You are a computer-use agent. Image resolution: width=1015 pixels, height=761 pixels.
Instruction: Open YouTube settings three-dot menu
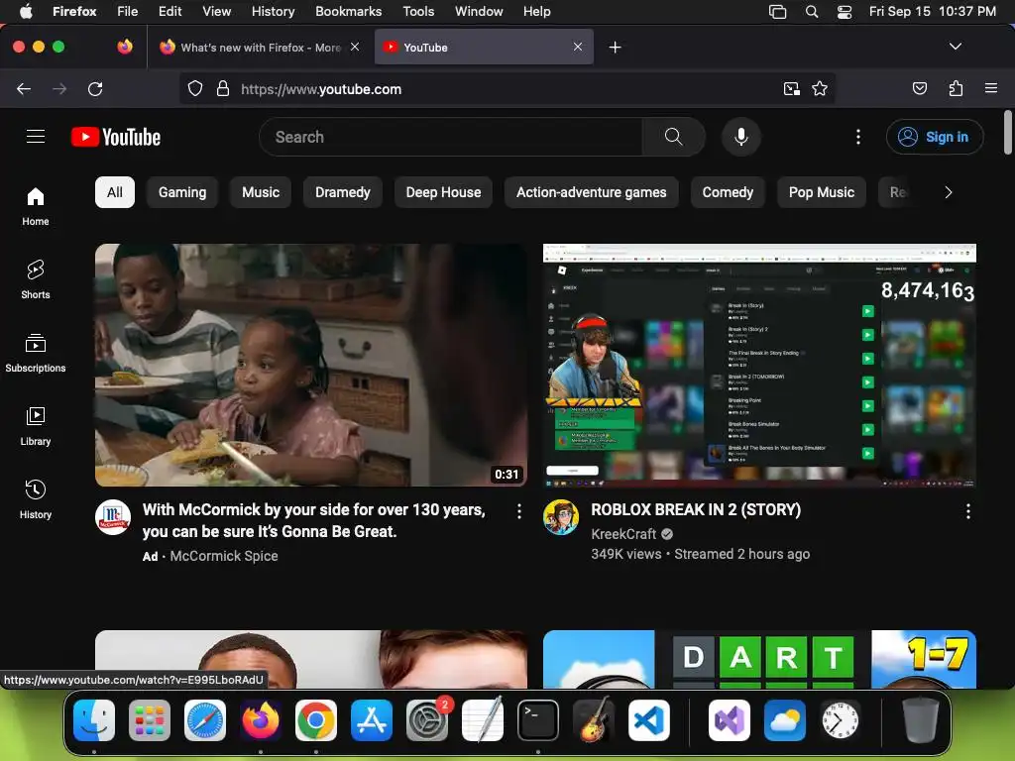coord(858,137)
